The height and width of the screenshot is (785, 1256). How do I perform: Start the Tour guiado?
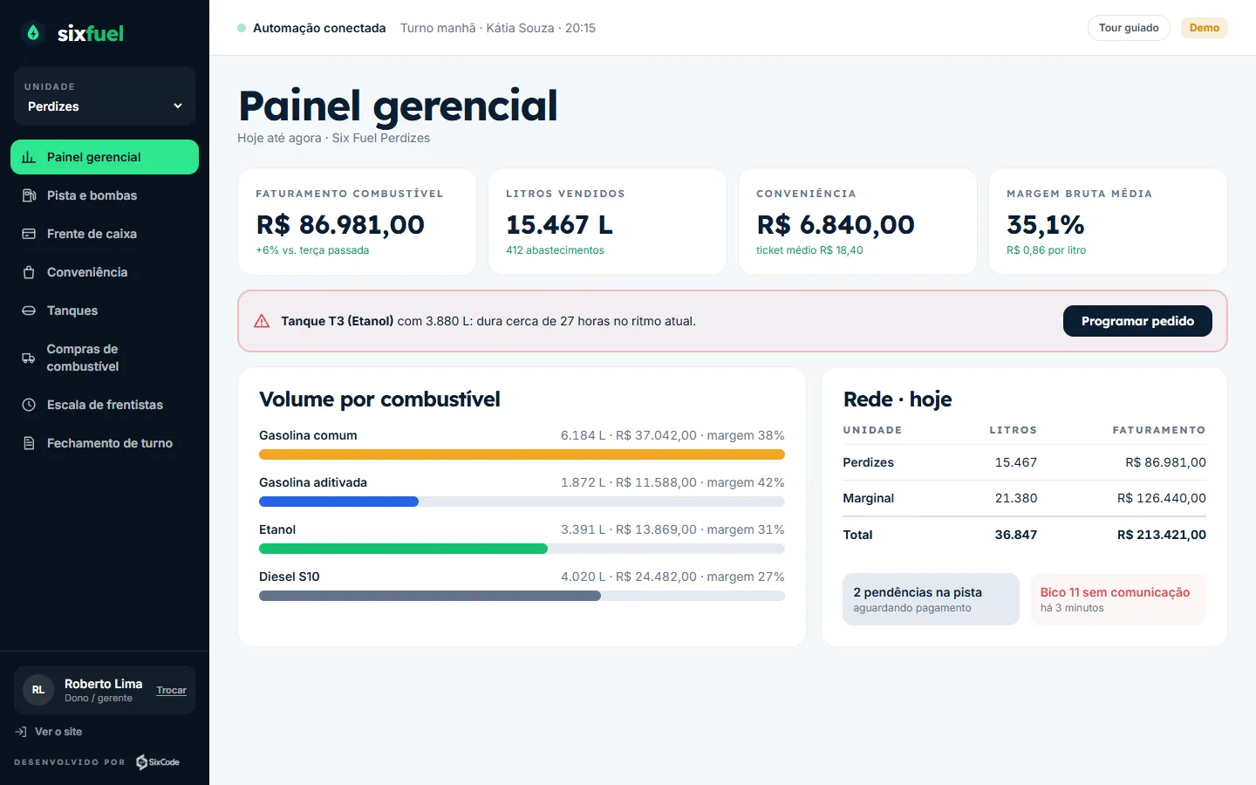[x=1129, y=28]
